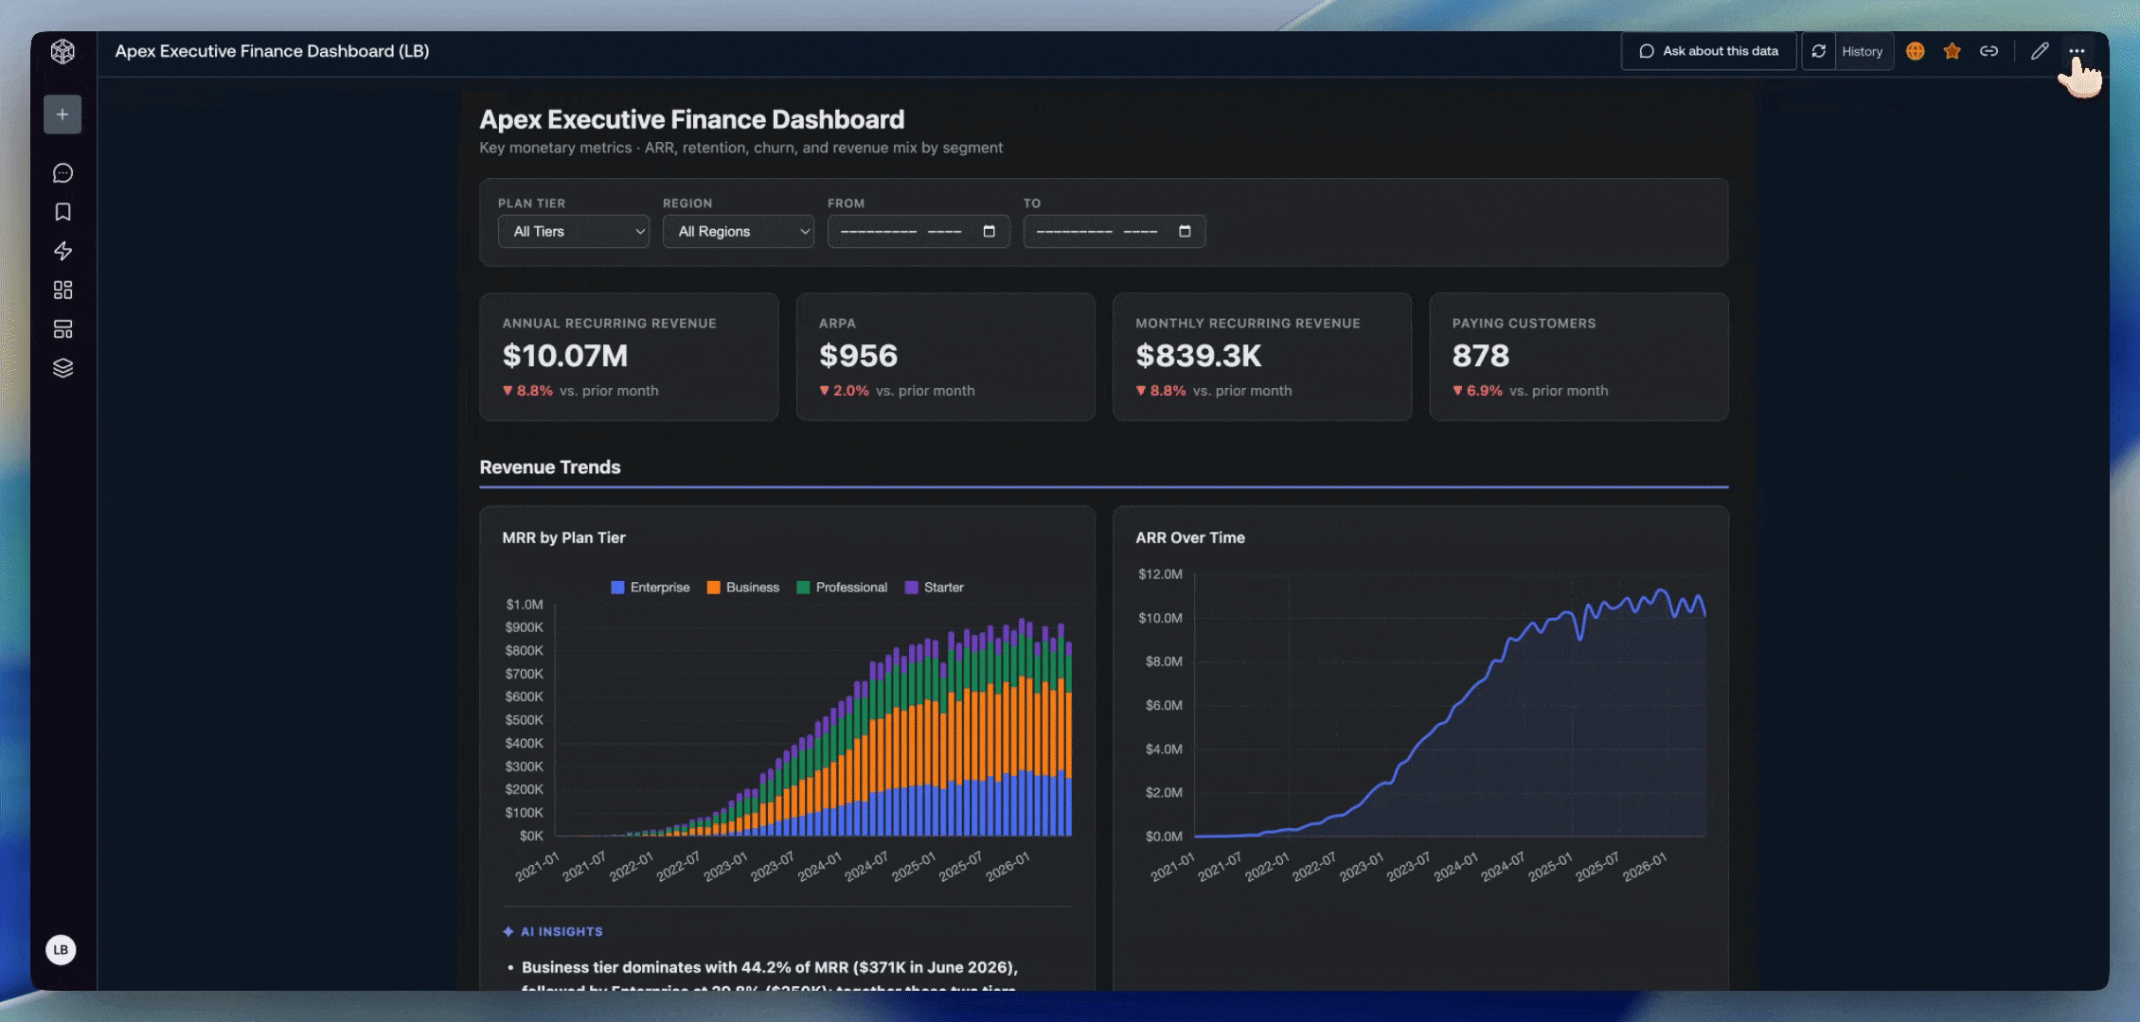Screen dimensions: 2140x1022
Task: Click the Revenue Trends section heading
Action: [x=550, y=467]
